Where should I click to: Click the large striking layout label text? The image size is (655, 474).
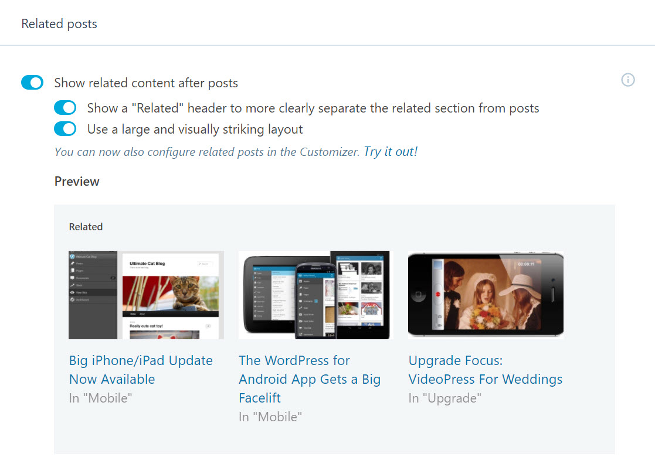(x=195, y=129)
